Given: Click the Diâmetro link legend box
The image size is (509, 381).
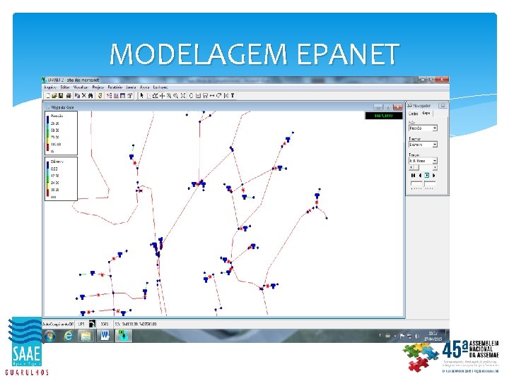Looking at the screenshot, I should point(61,179).
